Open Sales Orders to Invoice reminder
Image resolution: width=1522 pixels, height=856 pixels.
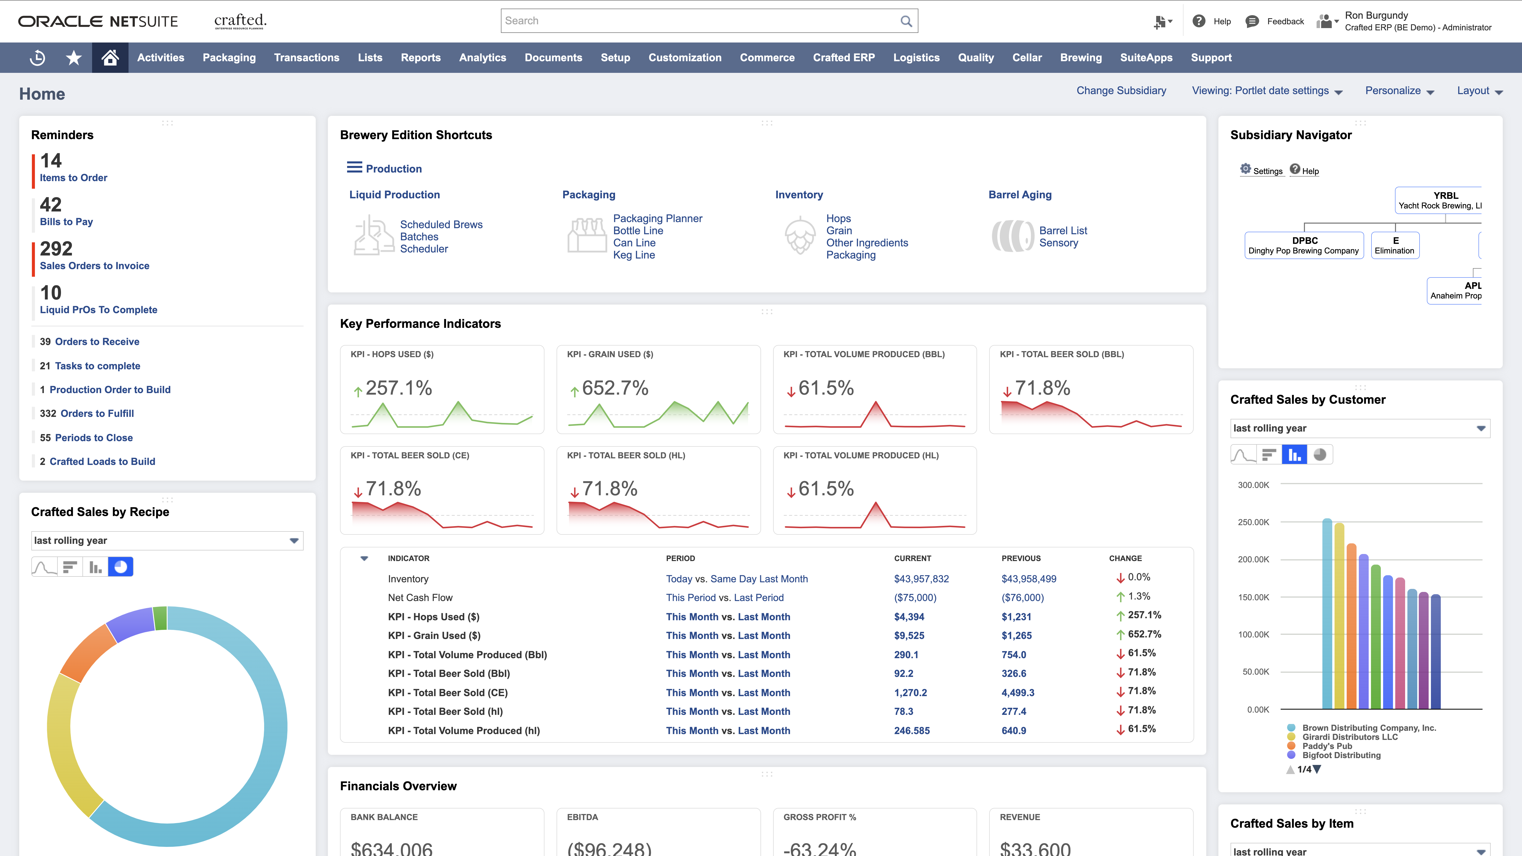[x=95, y=266]
